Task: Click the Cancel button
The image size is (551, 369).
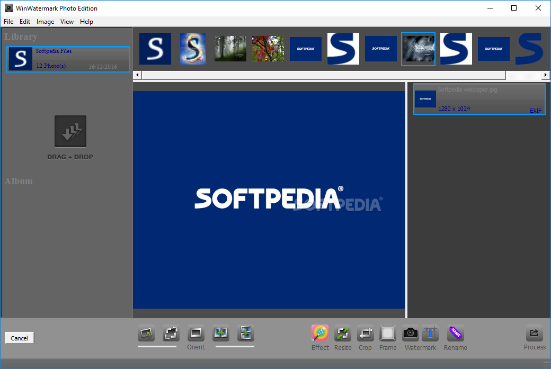Action: coord(19,338)
